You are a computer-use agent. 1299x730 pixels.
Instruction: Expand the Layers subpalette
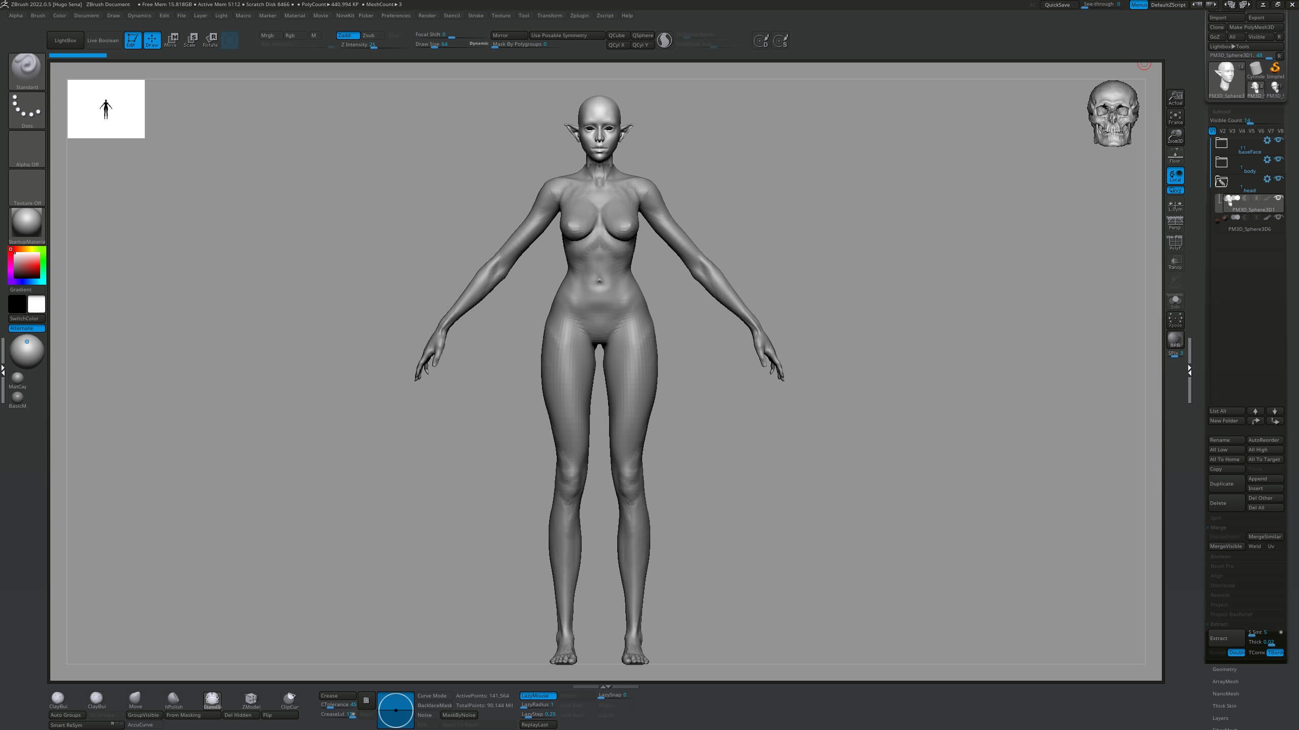[x=1220, y=718]
